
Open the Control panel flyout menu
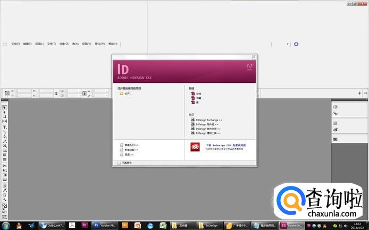[x=365, y=93]
